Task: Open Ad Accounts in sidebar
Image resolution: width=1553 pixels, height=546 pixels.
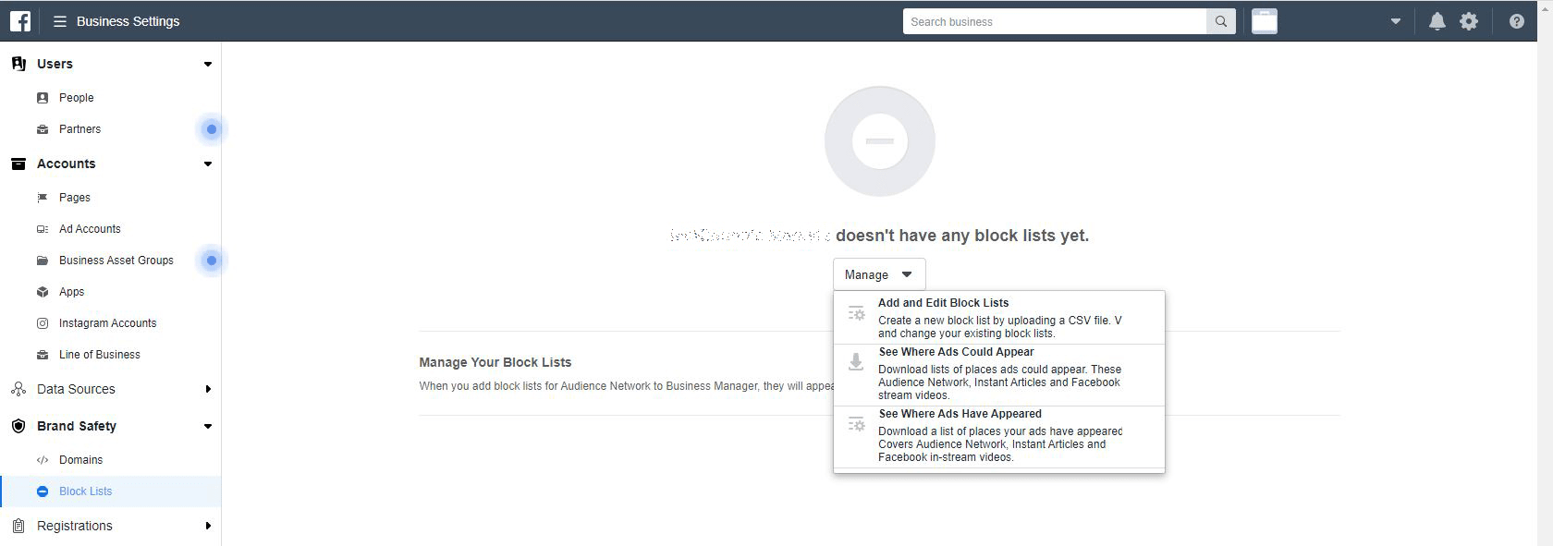Action: (90, 229)
